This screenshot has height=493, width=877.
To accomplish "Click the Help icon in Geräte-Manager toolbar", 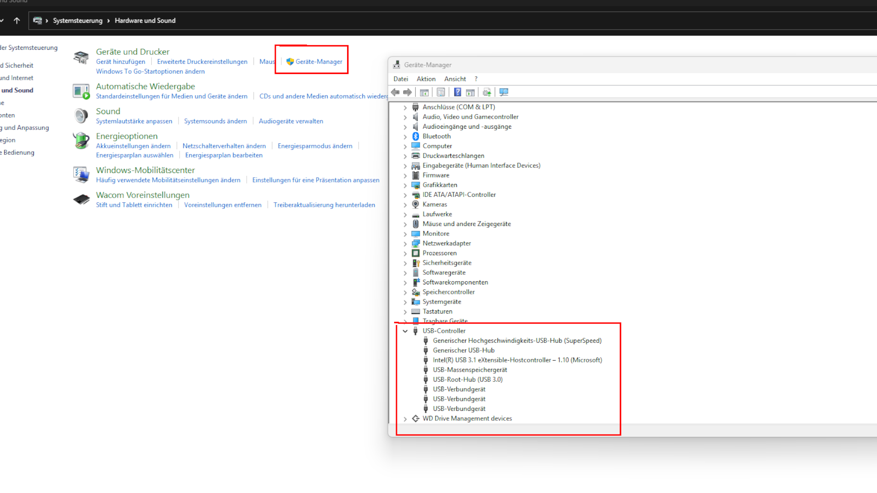I will click(457, 92).
